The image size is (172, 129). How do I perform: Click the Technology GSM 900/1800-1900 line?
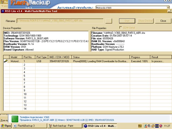pyautogui.click(x=23, y=36)
